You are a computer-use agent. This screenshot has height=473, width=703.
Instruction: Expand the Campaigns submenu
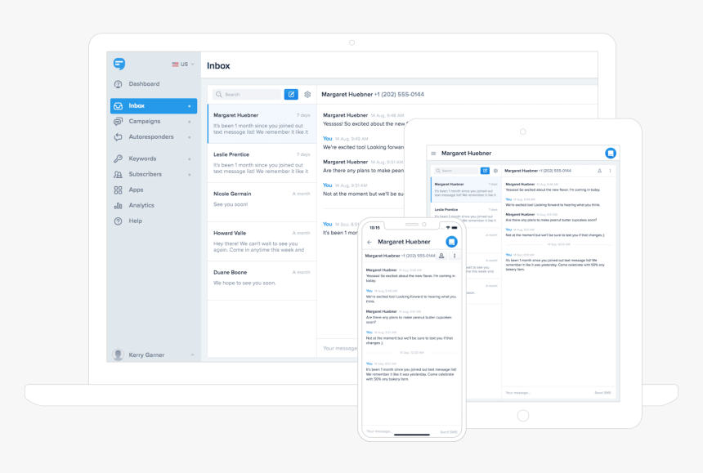click(190, 122)
